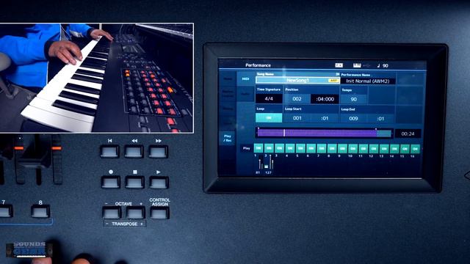Viewport: 470px width, 264px height.
Task: Tap the Loop End marker above song bar
Action: coord(376,129)
